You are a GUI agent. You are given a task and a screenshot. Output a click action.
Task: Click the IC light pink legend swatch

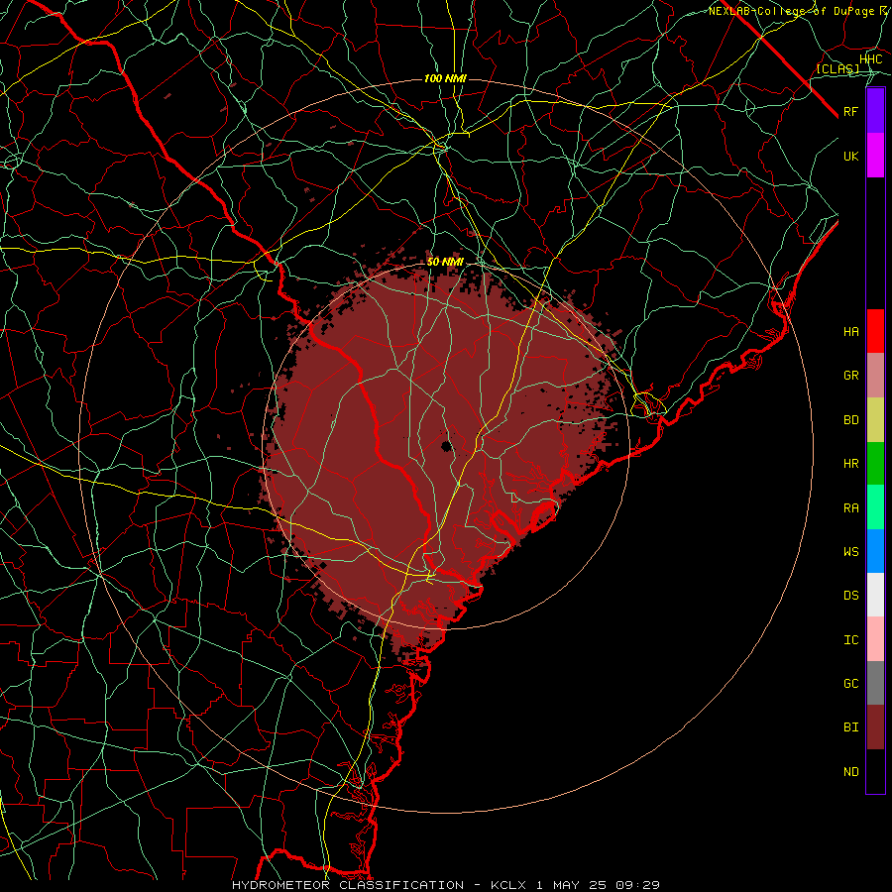(875, 639)
